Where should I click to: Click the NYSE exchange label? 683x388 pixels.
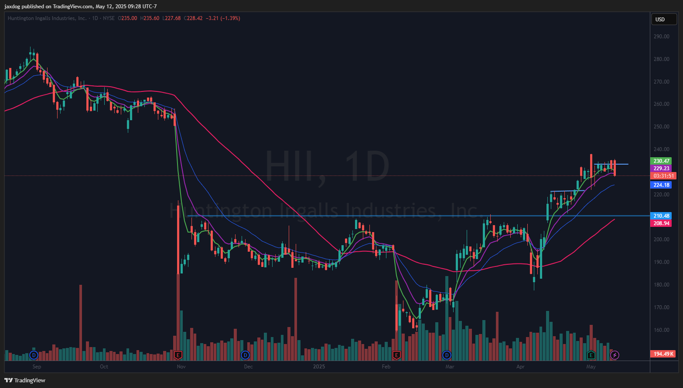pos(109,18)
